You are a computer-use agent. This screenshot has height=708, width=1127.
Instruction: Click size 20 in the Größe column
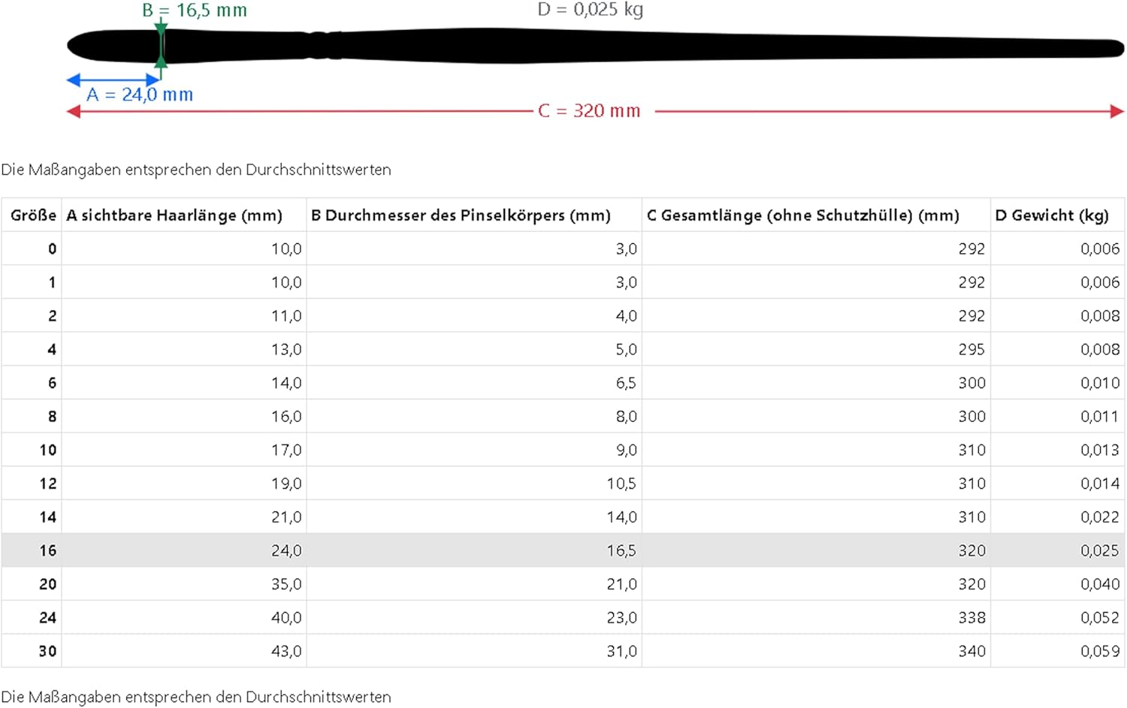[47, 584]
